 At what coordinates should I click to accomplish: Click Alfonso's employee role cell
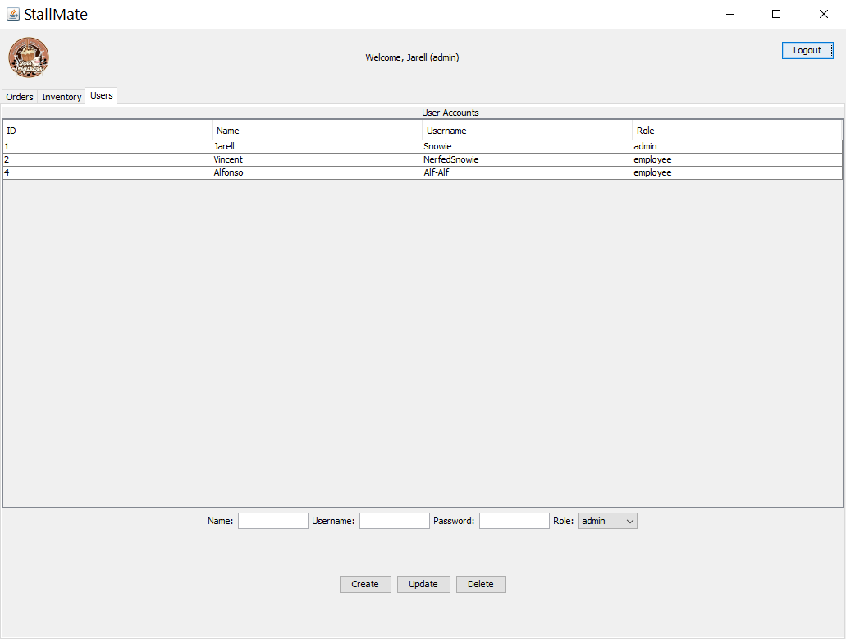coord(738,172)
